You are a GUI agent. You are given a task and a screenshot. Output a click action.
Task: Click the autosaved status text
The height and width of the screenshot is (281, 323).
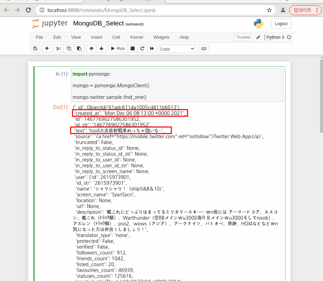click(134, 24)
